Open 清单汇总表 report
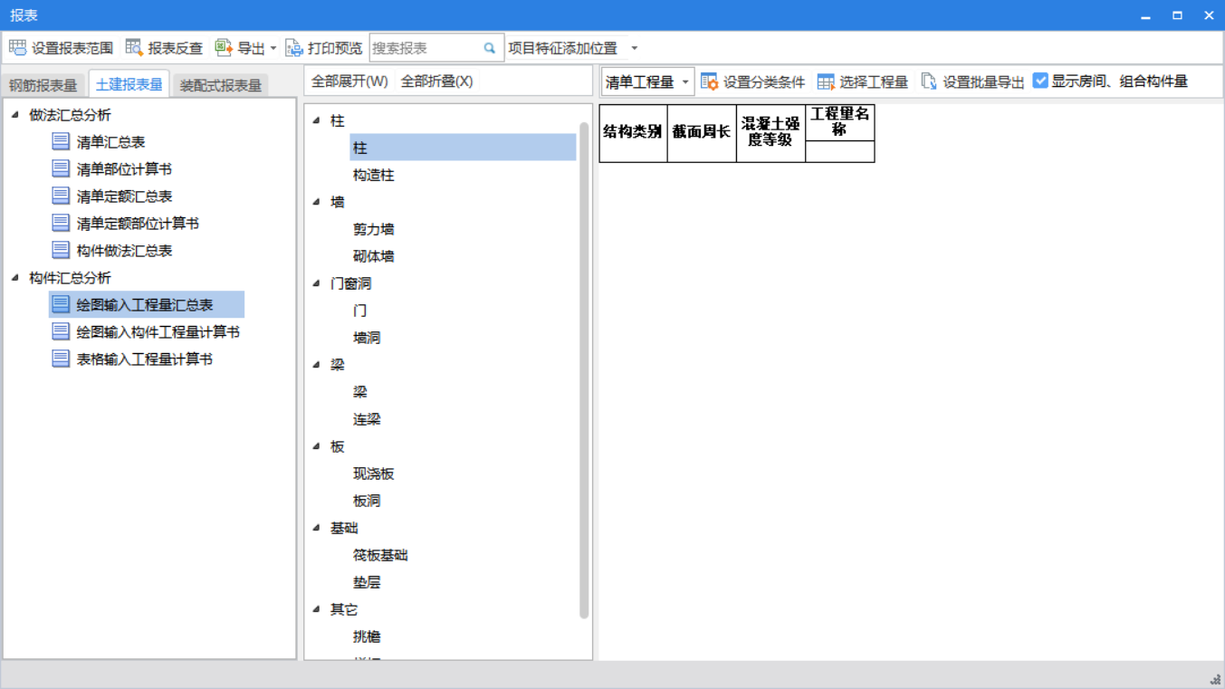Viewport: 1225px width, 689px height. [x=110, y=141]
